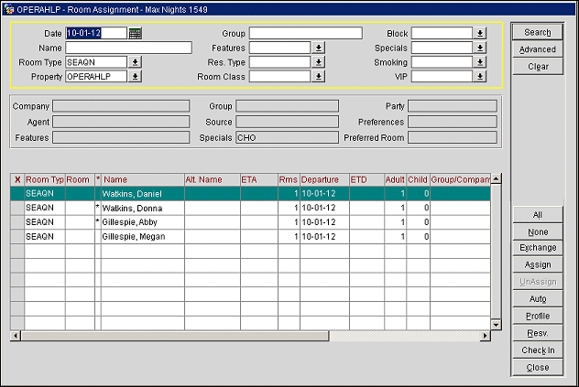Expand the Smoking dropdown
579x387 pixels.
coord(479,62)
